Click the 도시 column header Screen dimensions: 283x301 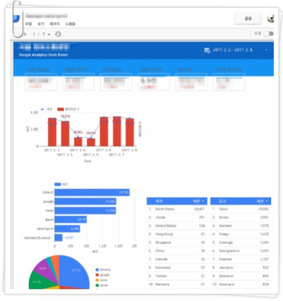pyautogui.click(x=222, y=201)
